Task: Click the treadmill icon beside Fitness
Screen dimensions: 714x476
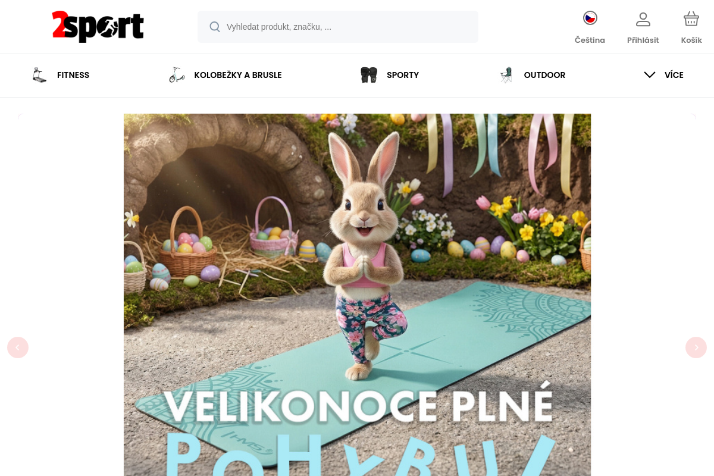Action: coord(39,75)
